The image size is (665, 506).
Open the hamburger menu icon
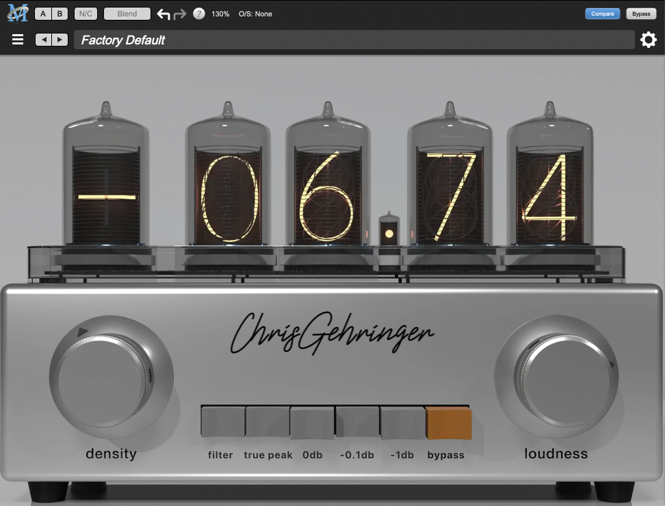click(17, 39)
